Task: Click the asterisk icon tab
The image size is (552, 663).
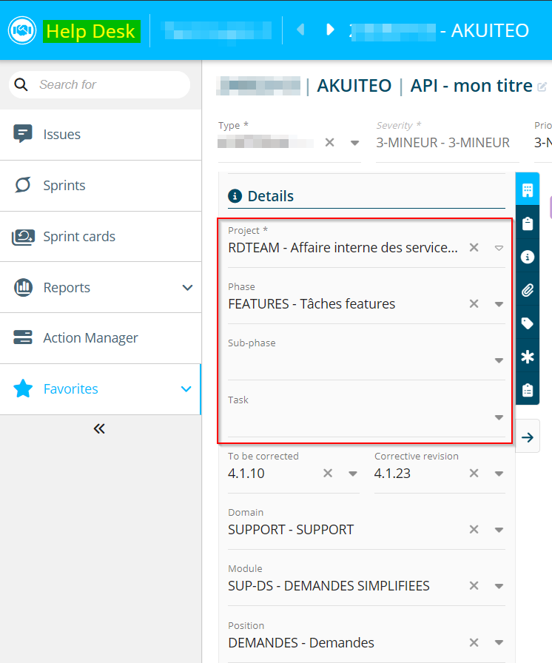Action: pos(527,357)
